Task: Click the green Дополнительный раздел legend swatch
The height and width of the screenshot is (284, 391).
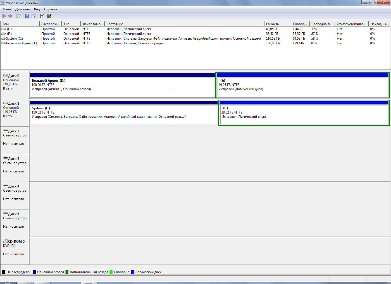Action: point(67,272)
